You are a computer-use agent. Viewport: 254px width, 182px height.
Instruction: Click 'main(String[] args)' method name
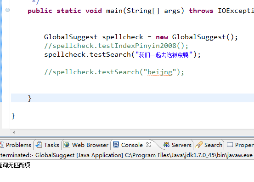click(145, 11)
